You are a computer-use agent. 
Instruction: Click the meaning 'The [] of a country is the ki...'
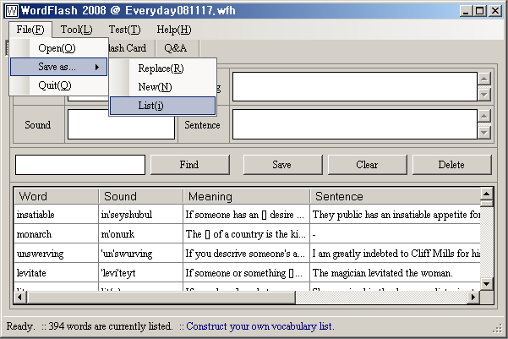246,234
